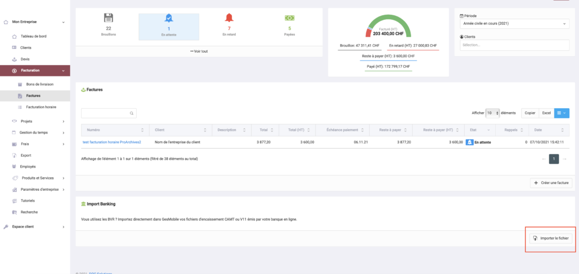Collapse the Mon Entreprise section
The image size is (579, 274).
63,22
